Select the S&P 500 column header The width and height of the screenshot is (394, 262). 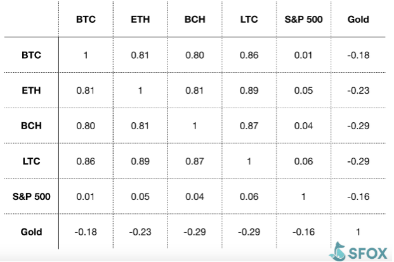[303, 20]
